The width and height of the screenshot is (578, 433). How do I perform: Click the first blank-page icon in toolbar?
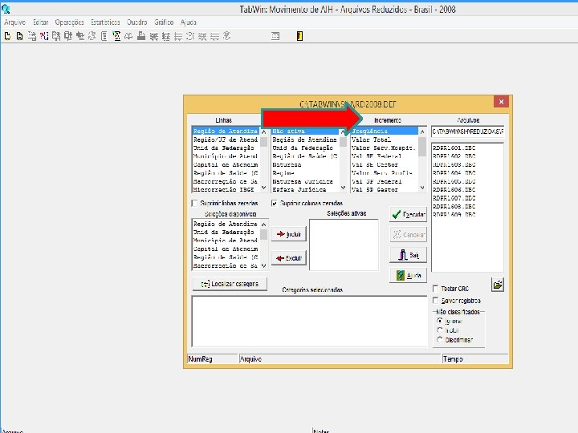7,36
